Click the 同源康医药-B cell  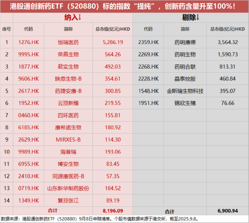[x=68, y=176]
